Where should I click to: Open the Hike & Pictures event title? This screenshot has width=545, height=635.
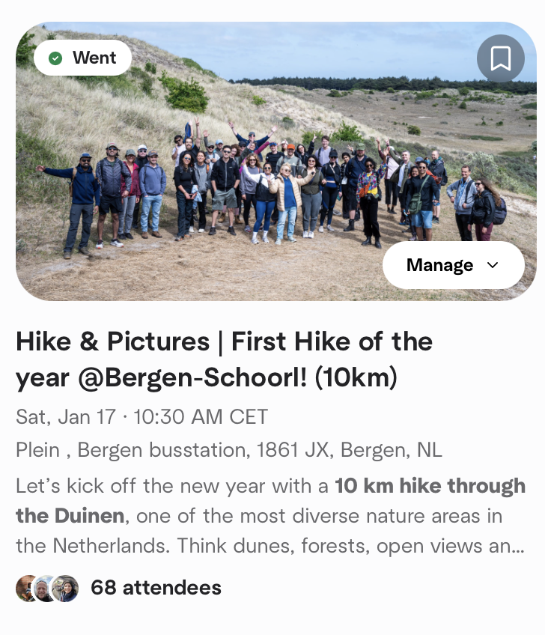(224, 359)
